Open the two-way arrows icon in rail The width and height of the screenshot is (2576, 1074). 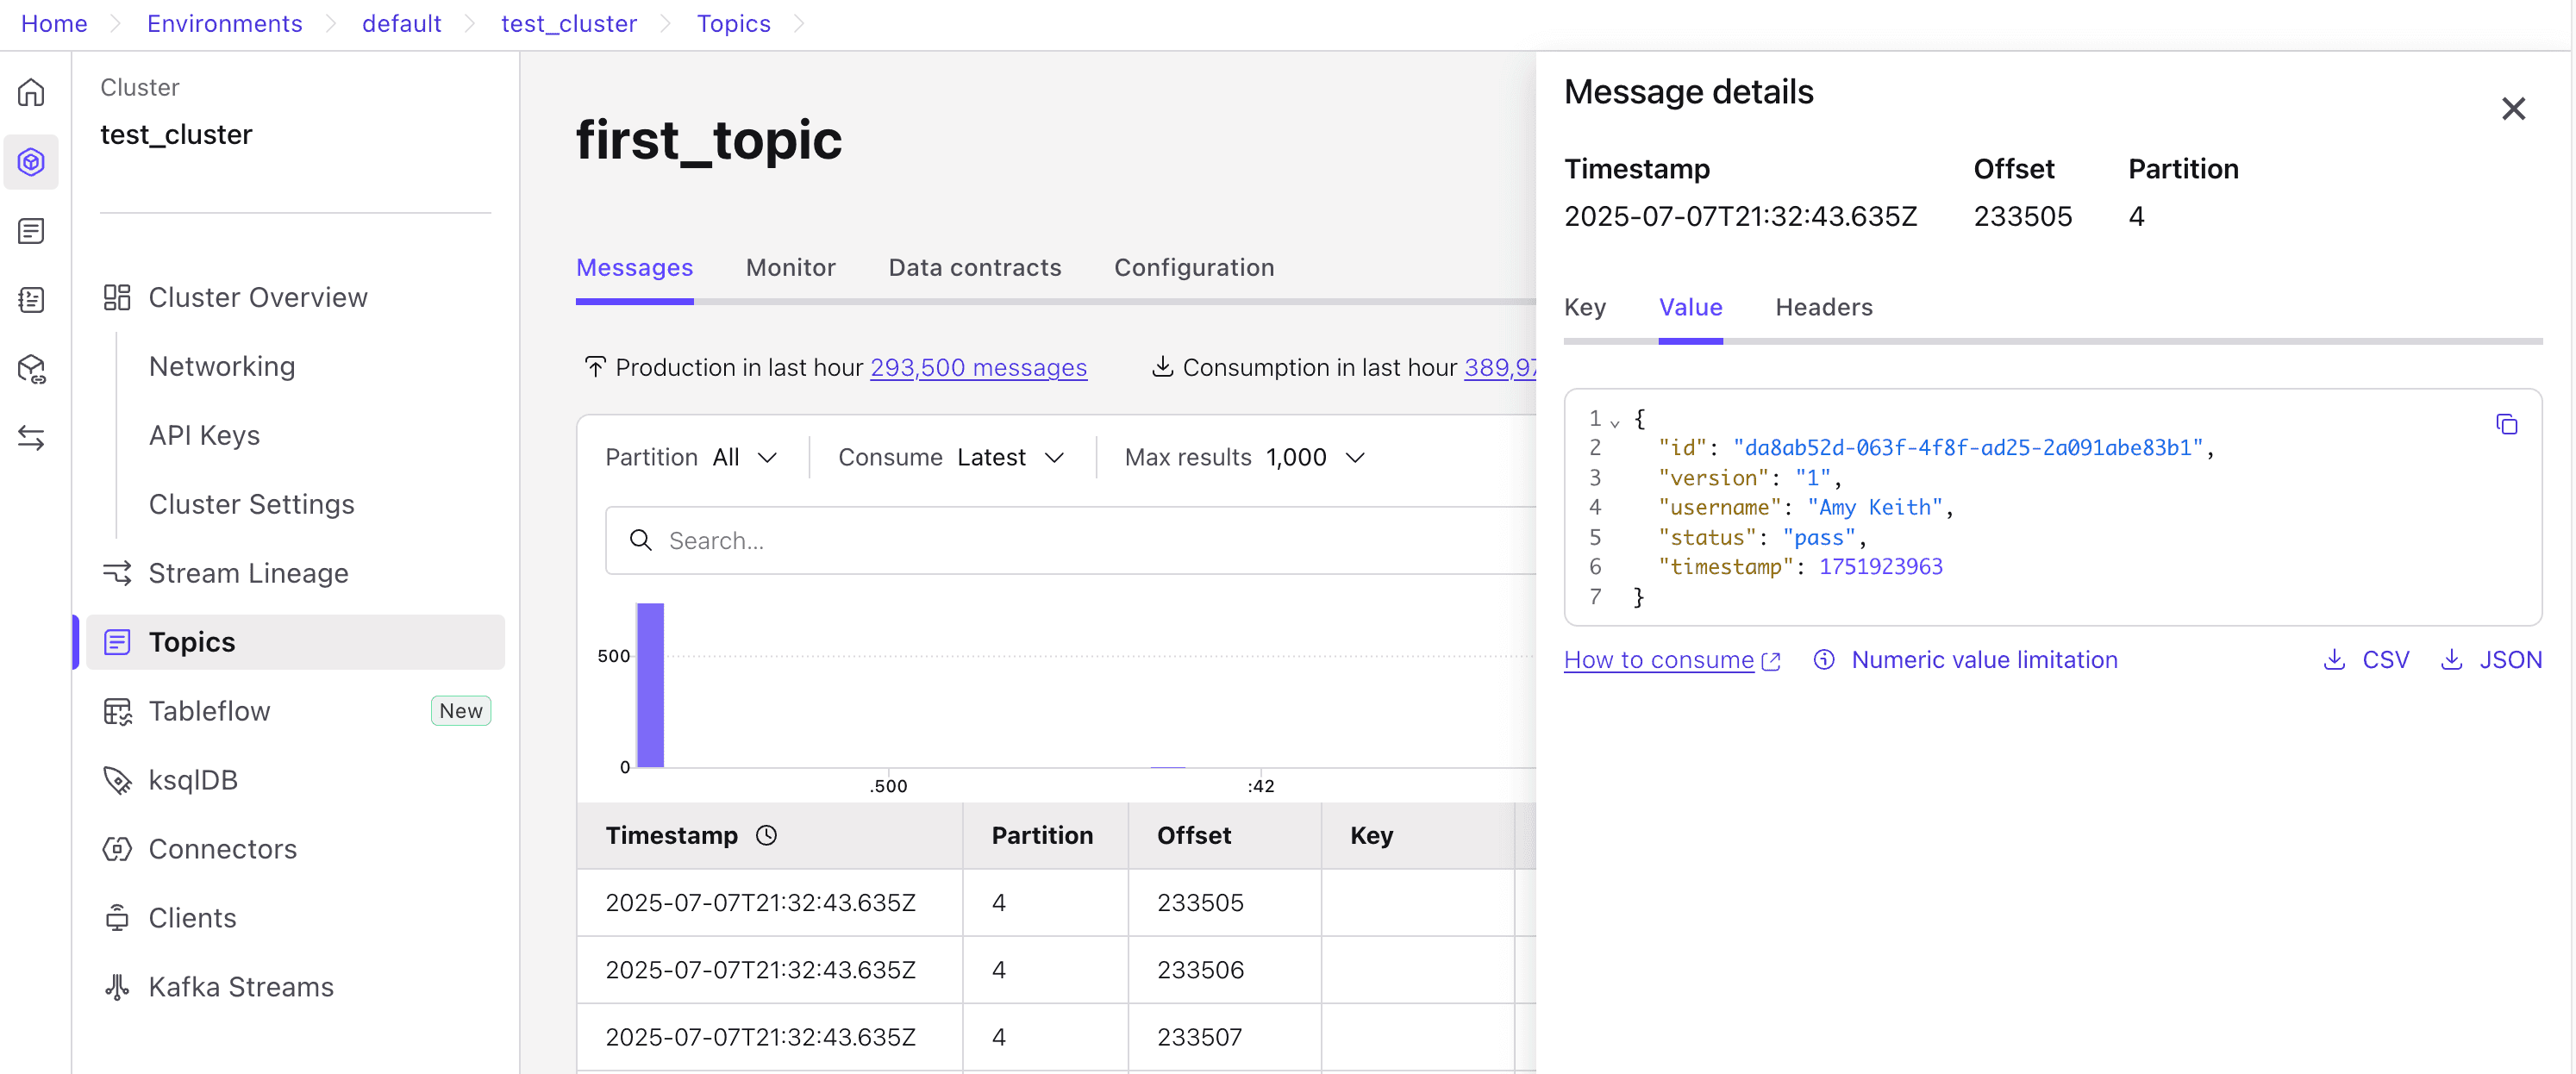point(31,437)
